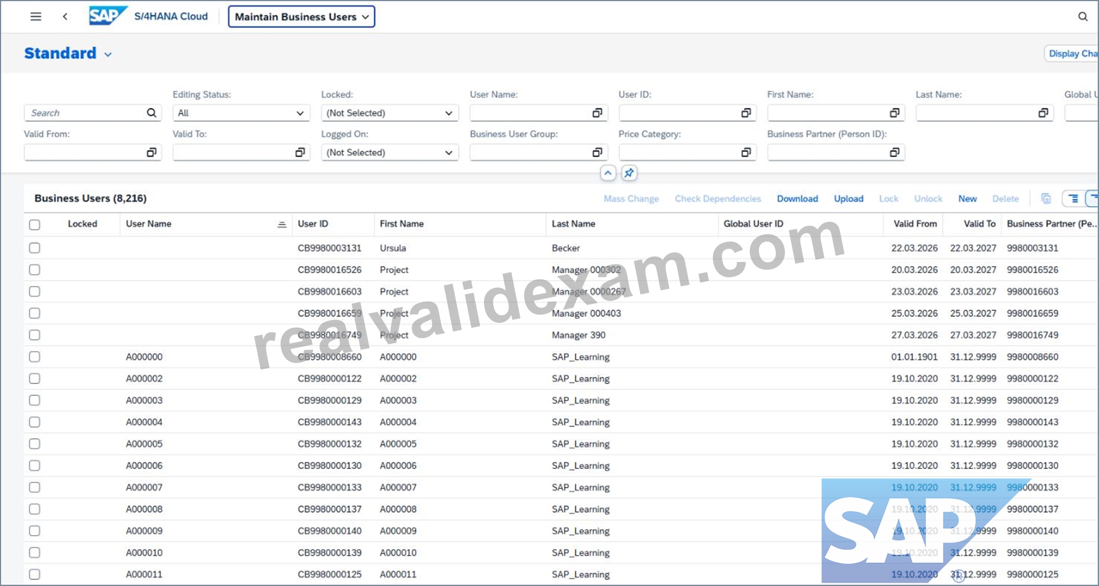
Task: Tick the checkbox for user A000005
Action: (x=35, y=444)
